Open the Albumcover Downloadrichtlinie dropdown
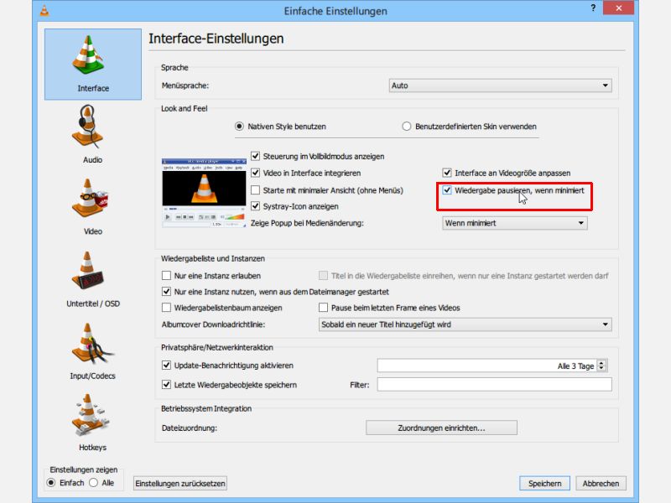 coord(466,324)
